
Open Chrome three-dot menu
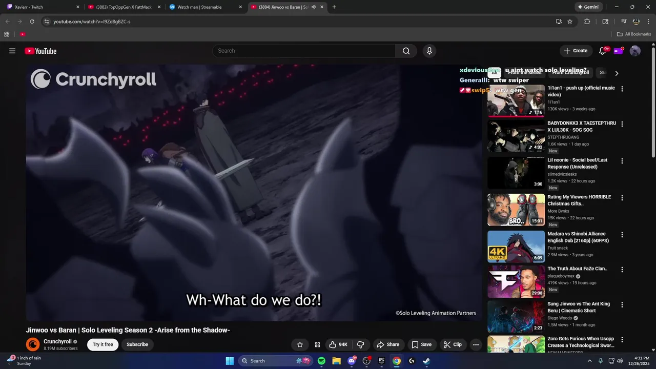tap(648, 22)
